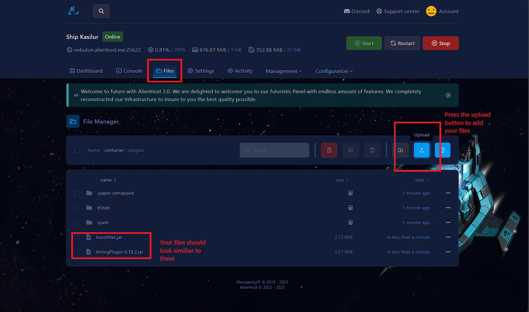Toggle the select-all files checkbox

pos(77,150)
